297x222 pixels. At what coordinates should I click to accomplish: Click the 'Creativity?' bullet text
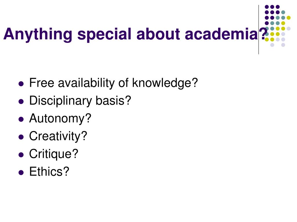point(58,136)
